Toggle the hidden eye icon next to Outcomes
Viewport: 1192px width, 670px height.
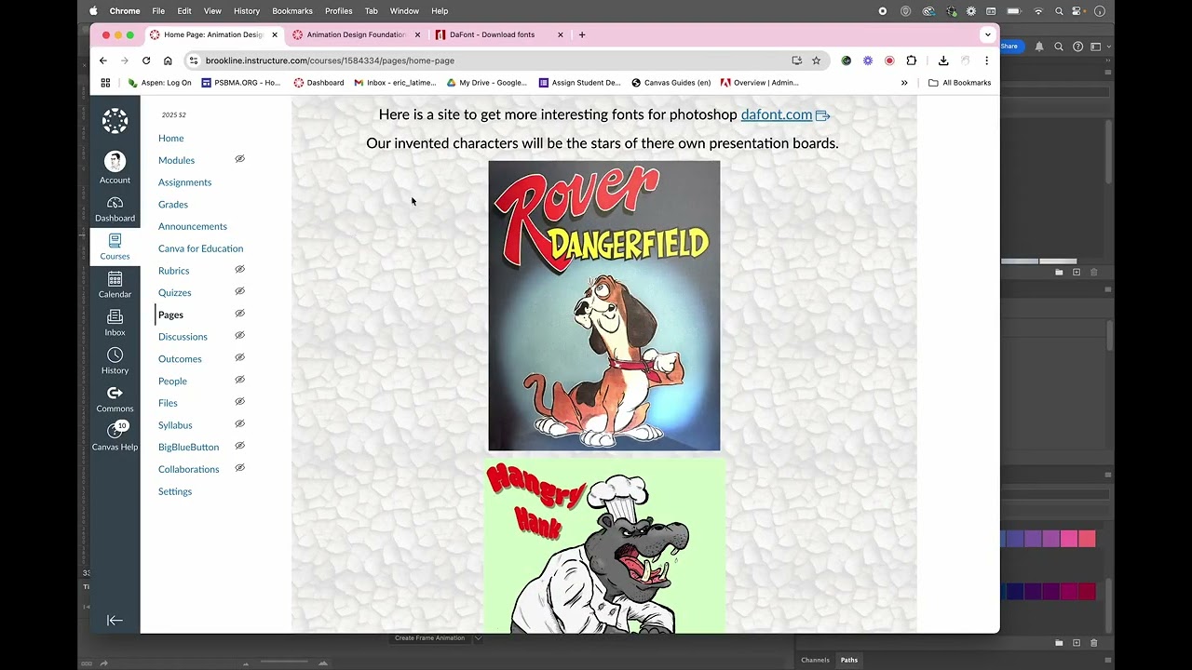pos(239,357)
